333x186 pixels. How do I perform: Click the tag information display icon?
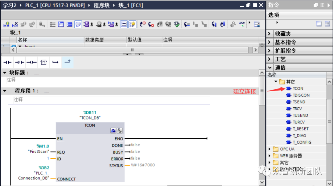(99, 24)
